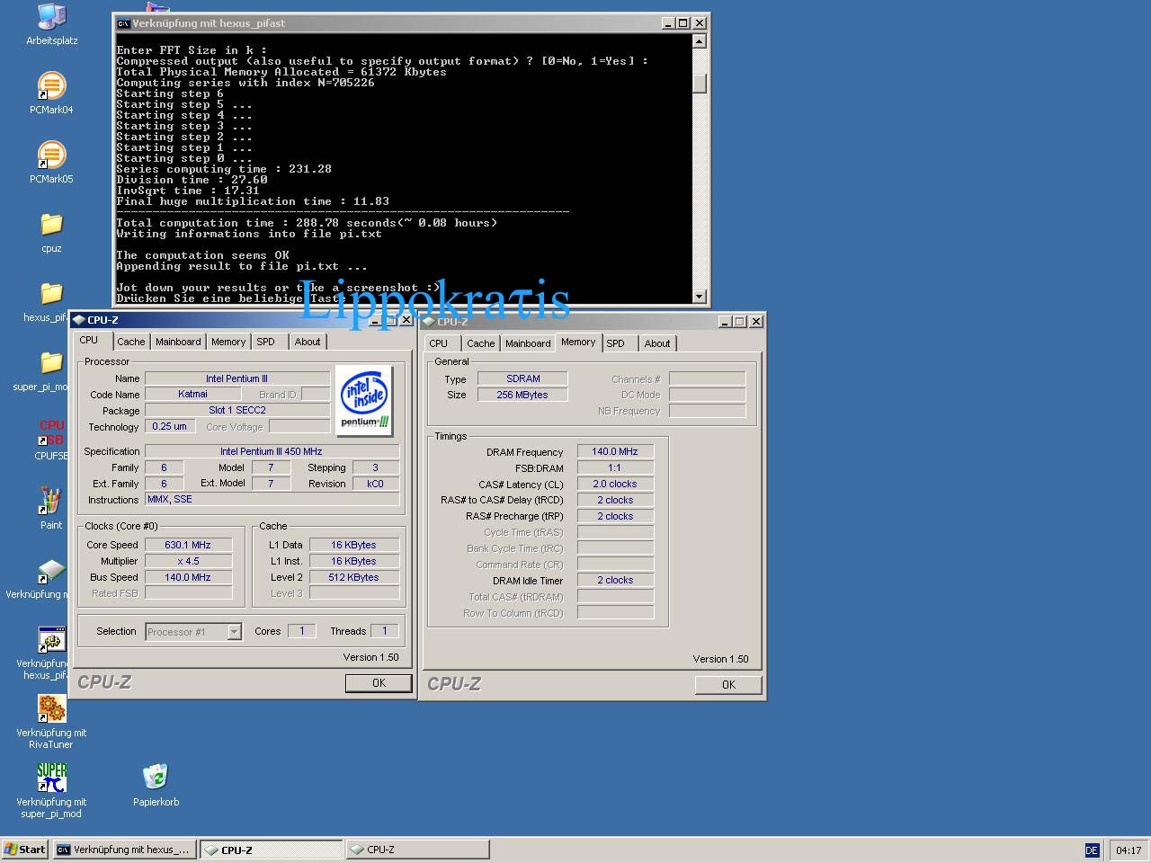Screen dimensions: 1151x863
Task: Click memory Type value SDRAM
Action: tap(522, 378)
